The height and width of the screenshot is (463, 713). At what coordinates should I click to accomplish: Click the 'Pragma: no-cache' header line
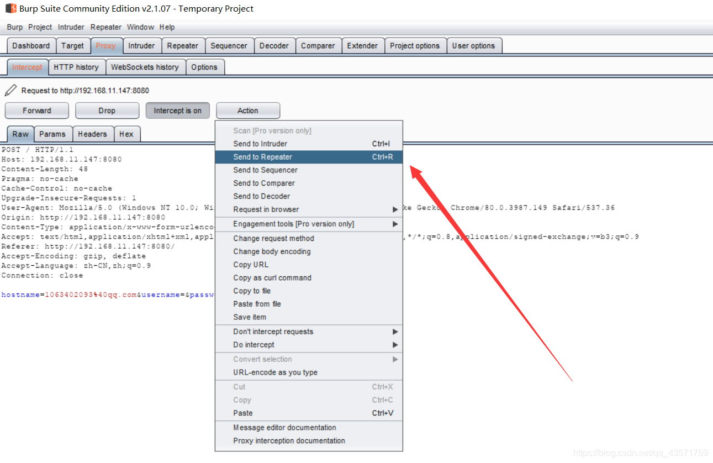point(40,178)
